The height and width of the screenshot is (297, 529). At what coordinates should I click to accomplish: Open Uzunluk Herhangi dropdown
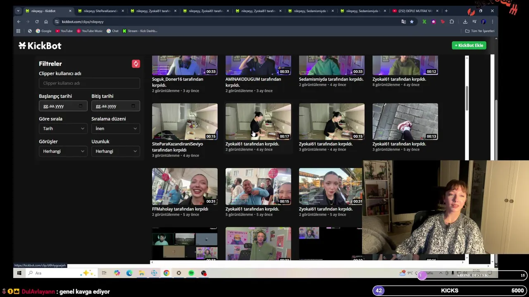[115, 151]
